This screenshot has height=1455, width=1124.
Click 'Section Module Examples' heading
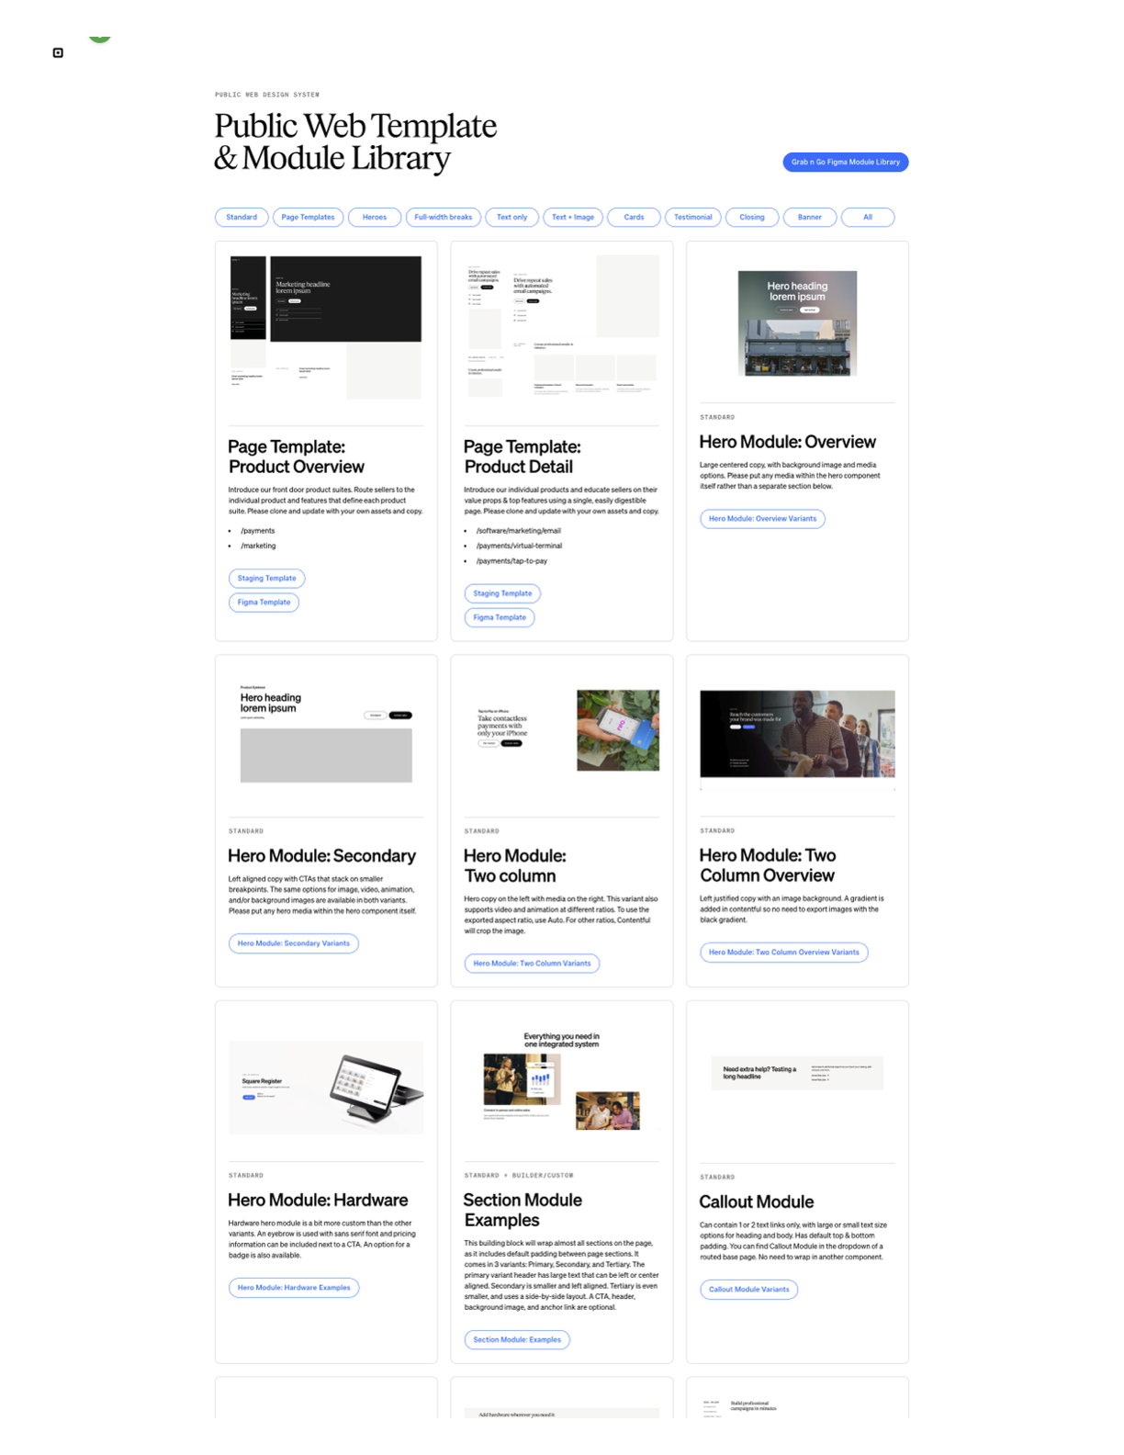pyautogui.click(x=523, y=1211)
